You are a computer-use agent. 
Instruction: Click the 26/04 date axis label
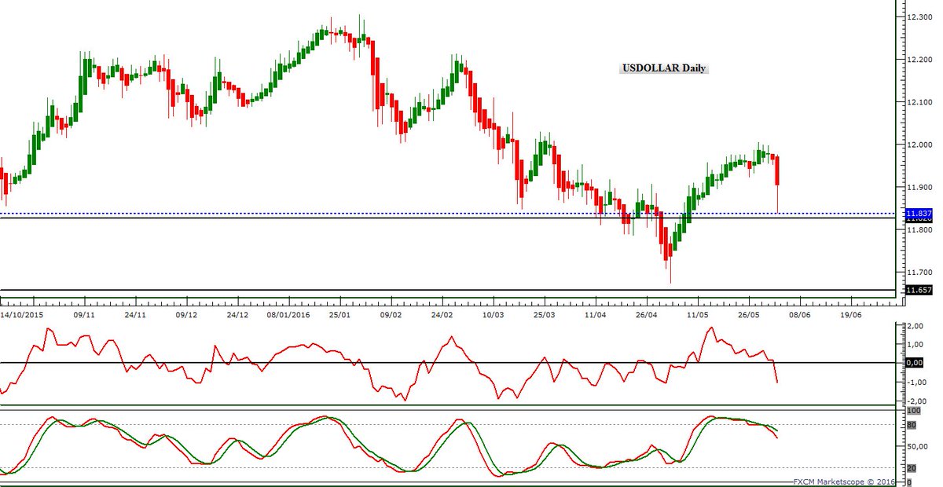coord(647,313)
